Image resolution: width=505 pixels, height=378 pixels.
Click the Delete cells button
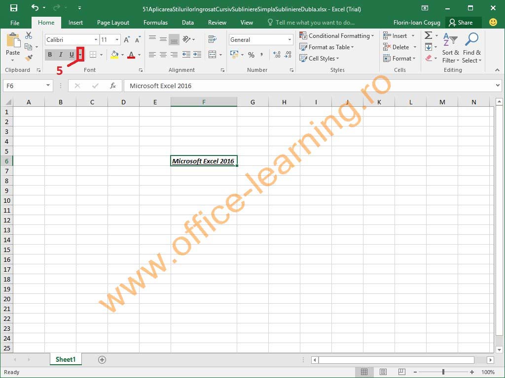[399, 47]
